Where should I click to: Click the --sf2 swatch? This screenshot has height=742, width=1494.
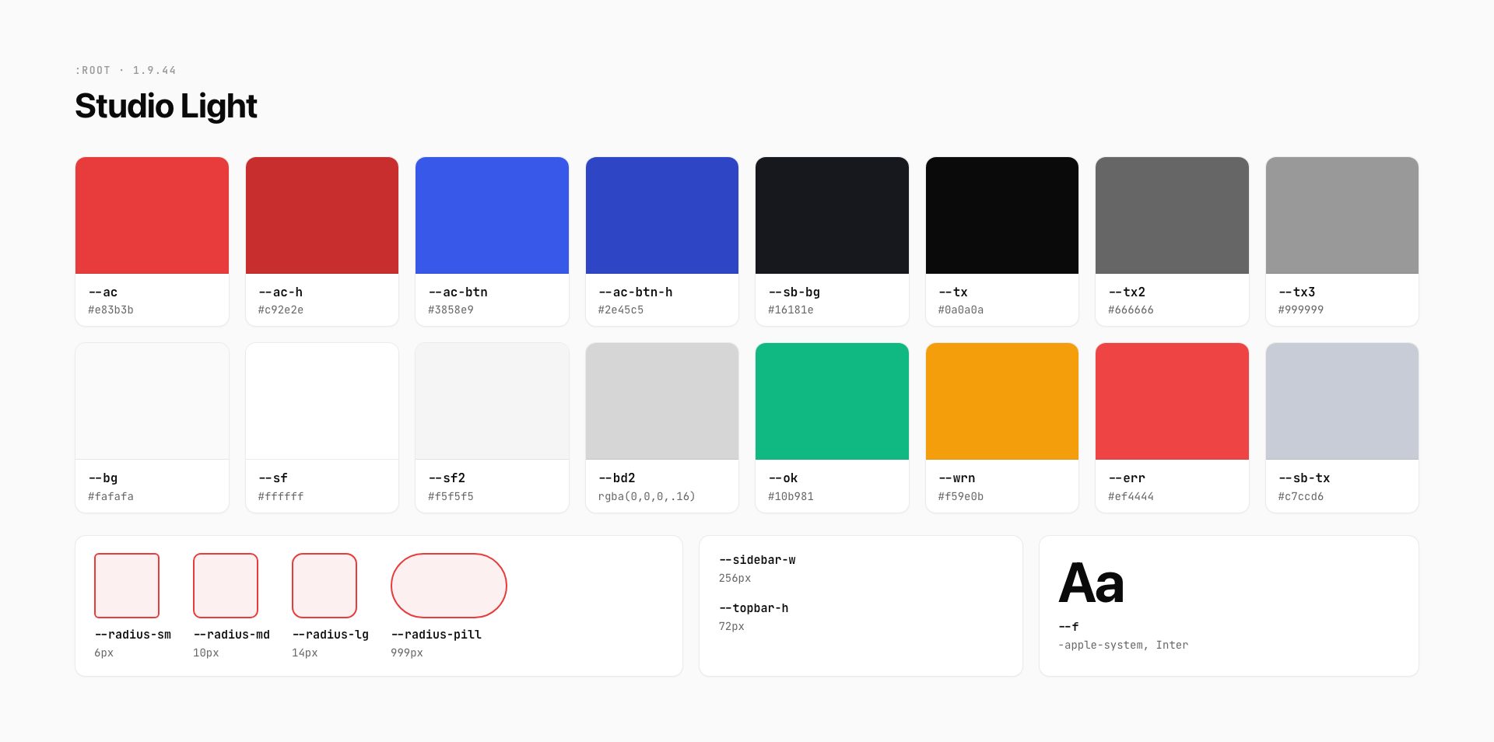pos(492,401)
